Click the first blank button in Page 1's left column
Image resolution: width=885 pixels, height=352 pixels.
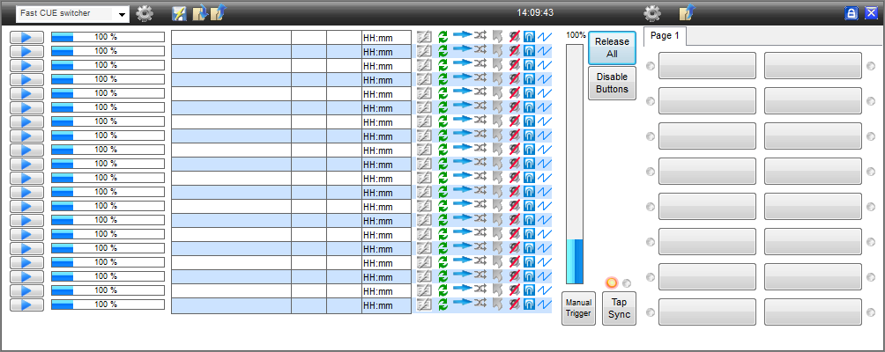pyautogui.click(x=707, y=66)
